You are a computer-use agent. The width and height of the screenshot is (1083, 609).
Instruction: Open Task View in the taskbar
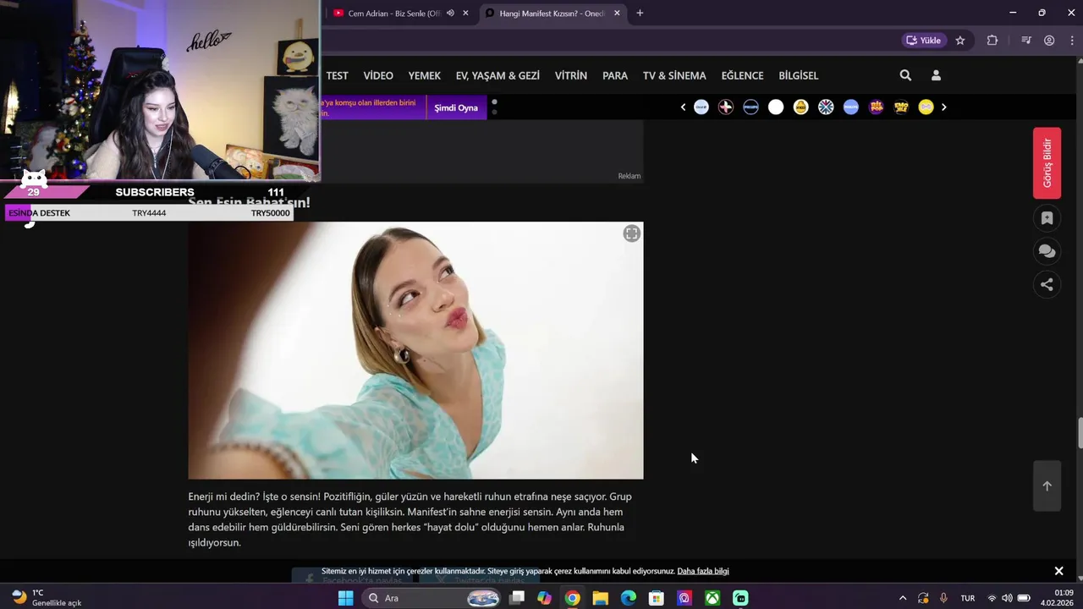tap(516, 598)
